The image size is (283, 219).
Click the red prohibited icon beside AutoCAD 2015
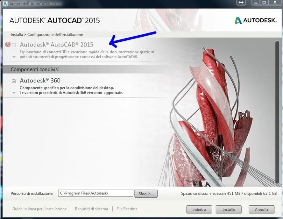tap(8, 44)
